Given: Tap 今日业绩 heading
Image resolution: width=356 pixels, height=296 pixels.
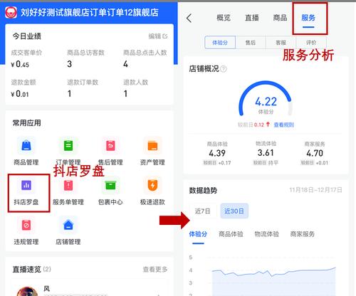Looking at the screenshot, I should (27, 36).
